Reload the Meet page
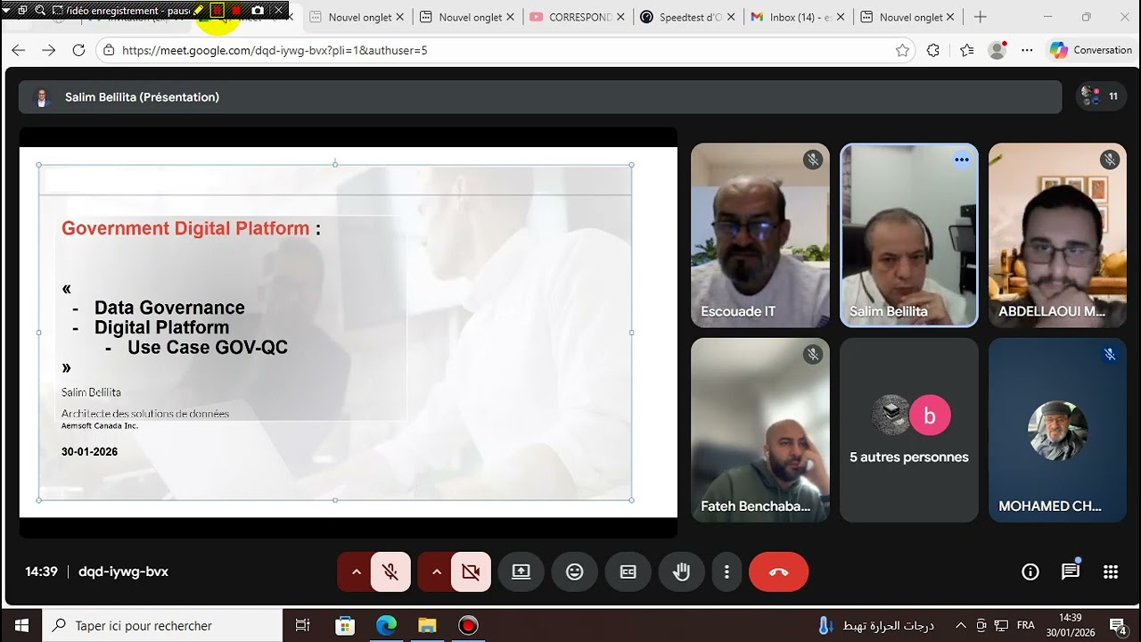The width and height of the screenshot is (1141, 642). click(x=78, y=50)
